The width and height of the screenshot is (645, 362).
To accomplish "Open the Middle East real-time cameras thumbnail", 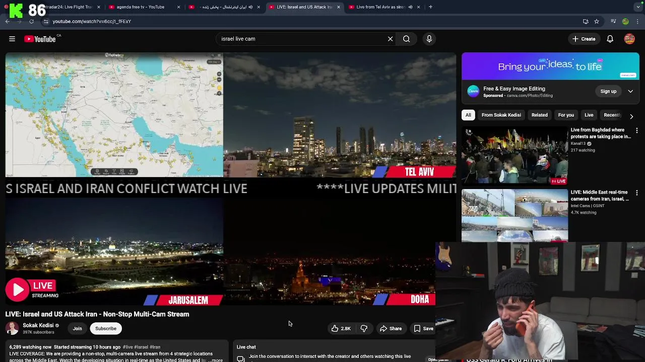I will click(x=514, y=215).
